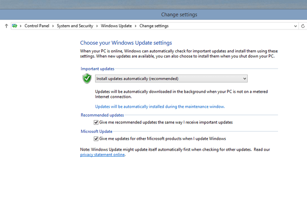Screen dimensions: 307x204
Task: Expand the chevron after System and Security
Action: click(x=97, y=26)
